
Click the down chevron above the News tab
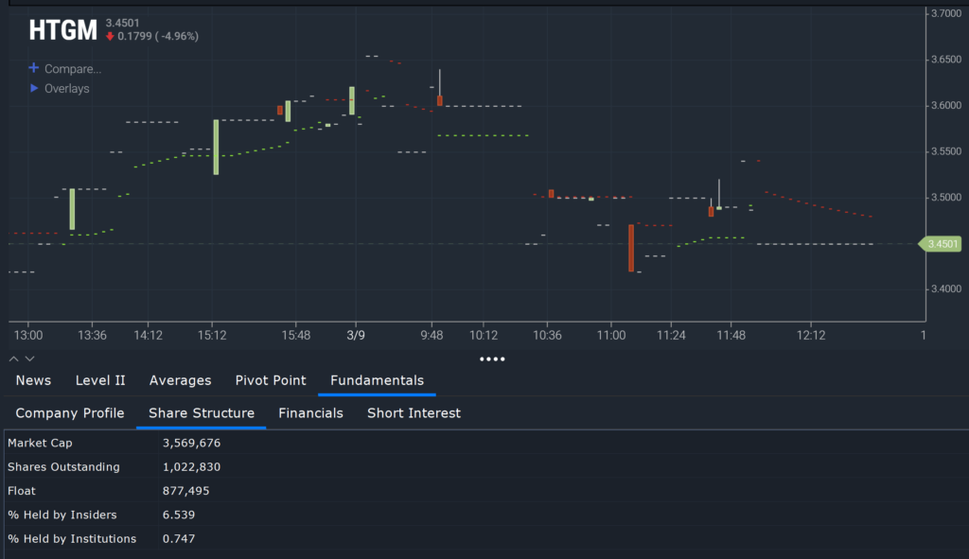[29, 358]
